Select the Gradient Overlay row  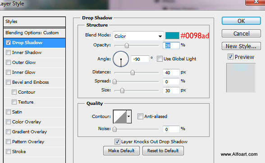click(x=34, y=132)
